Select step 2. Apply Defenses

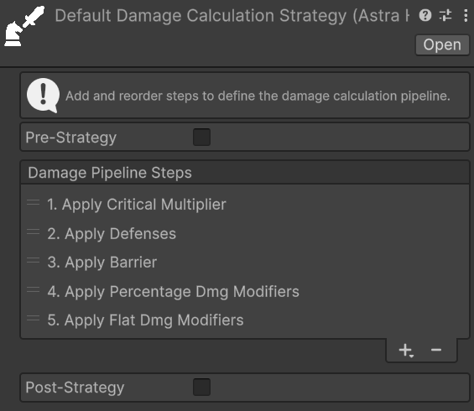pos(245,234)
